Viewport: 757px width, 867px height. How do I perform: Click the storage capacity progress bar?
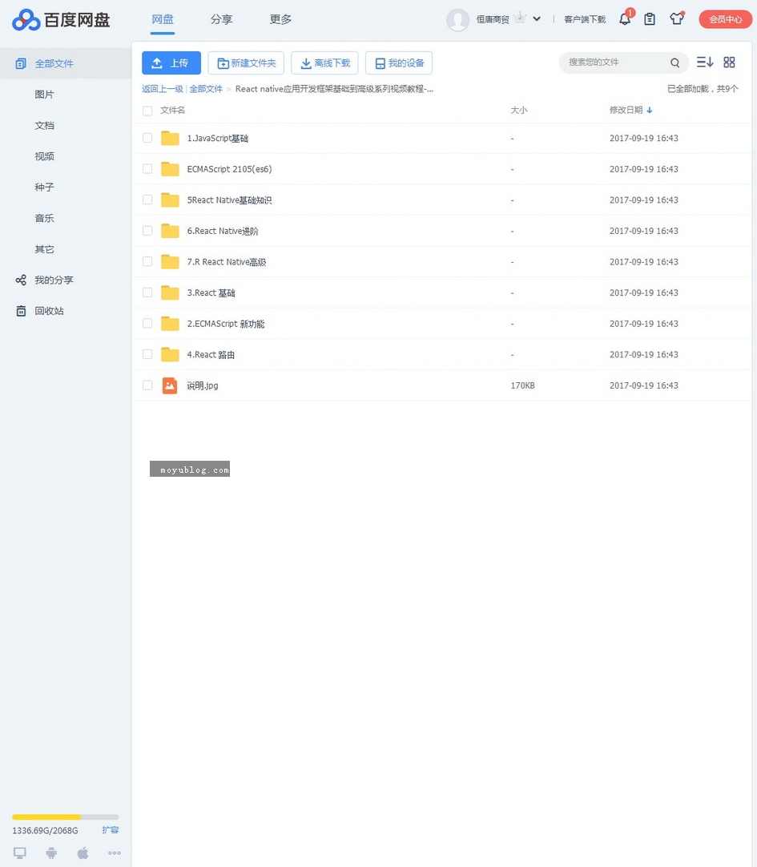tap(64, 817)
